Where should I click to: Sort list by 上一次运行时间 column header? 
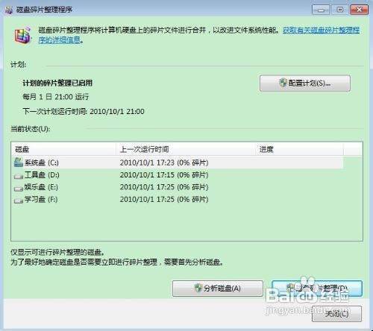click(x=186, y=149)
